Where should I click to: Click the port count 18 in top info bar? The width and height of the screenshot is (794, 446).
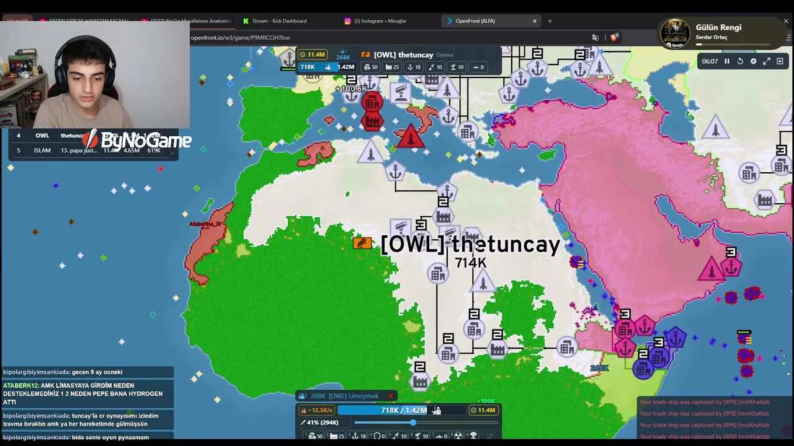(x=414, y=67)
